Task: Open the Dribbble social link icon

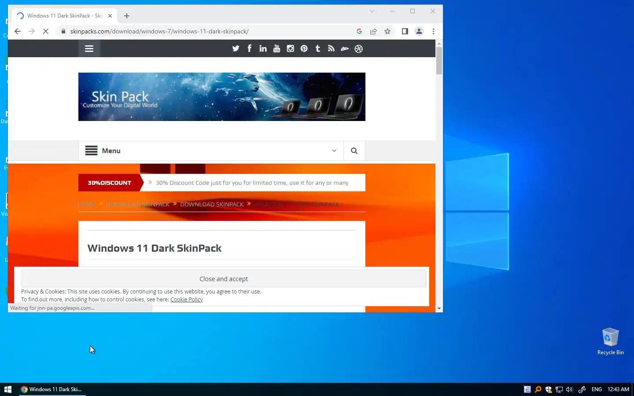Action: tap(358, 49)
